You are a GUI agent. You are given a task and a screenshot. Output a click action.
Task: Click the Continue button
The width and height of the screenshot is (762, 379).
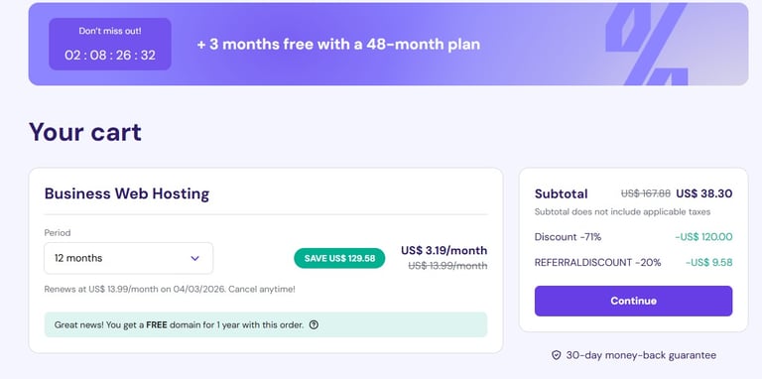coord(633,301)
